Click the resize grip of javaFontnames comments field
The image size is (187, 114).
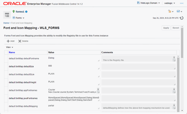pyautogui.click(x=175, y=100)
